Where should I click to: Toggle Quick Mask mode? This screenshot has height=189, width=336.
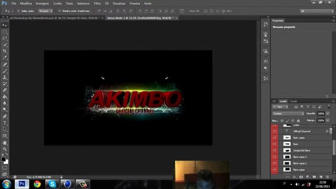pyautogui.click(x=5, y=168)
